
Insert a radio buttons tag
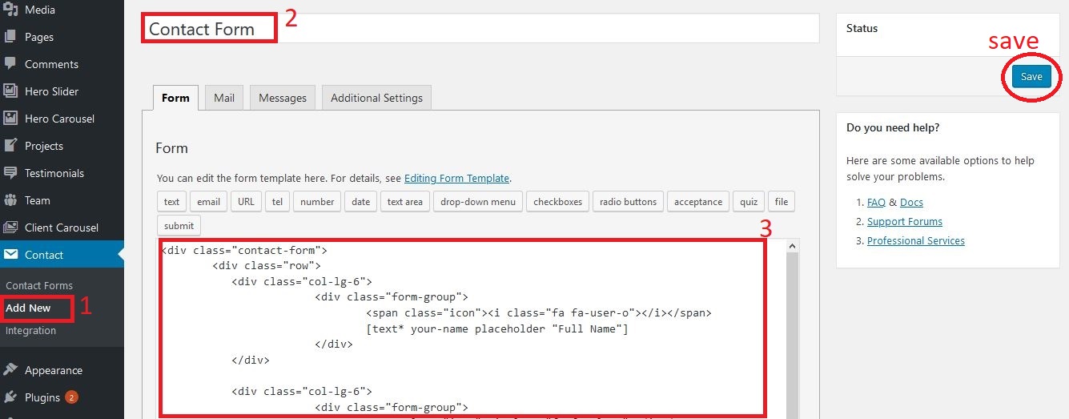[628, 202]
